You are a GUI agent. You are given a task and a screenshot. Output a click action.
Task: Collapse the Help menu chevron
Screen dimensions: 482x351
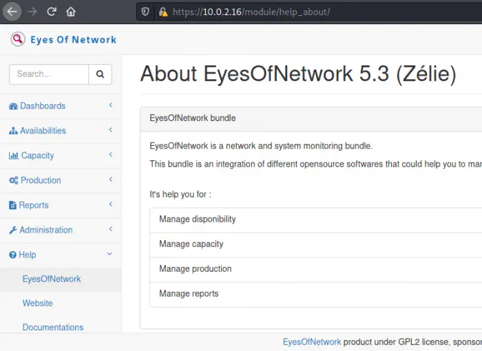[x=110, y=254]
